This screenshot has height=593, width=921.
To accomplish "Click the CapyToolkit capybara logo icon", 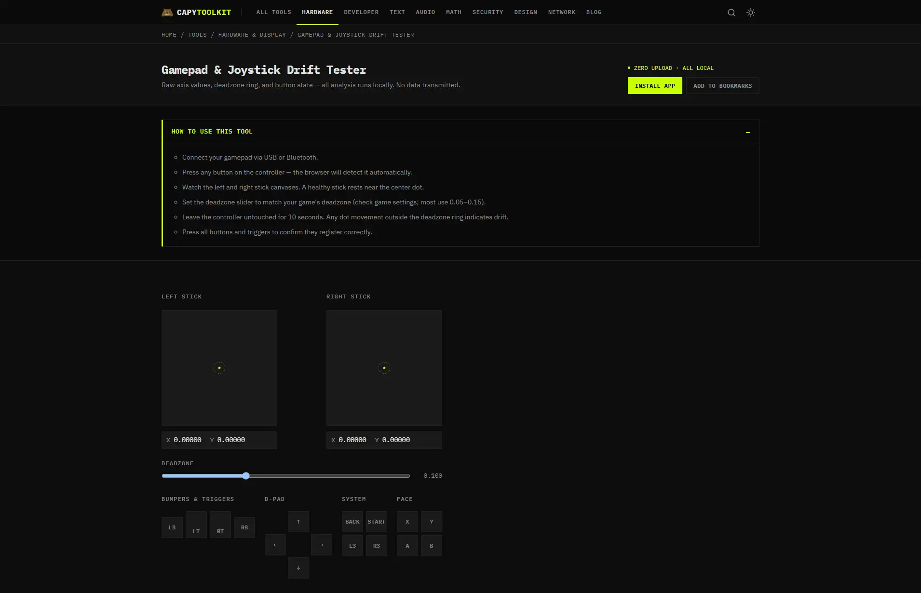I will click(x=167, y=13).
